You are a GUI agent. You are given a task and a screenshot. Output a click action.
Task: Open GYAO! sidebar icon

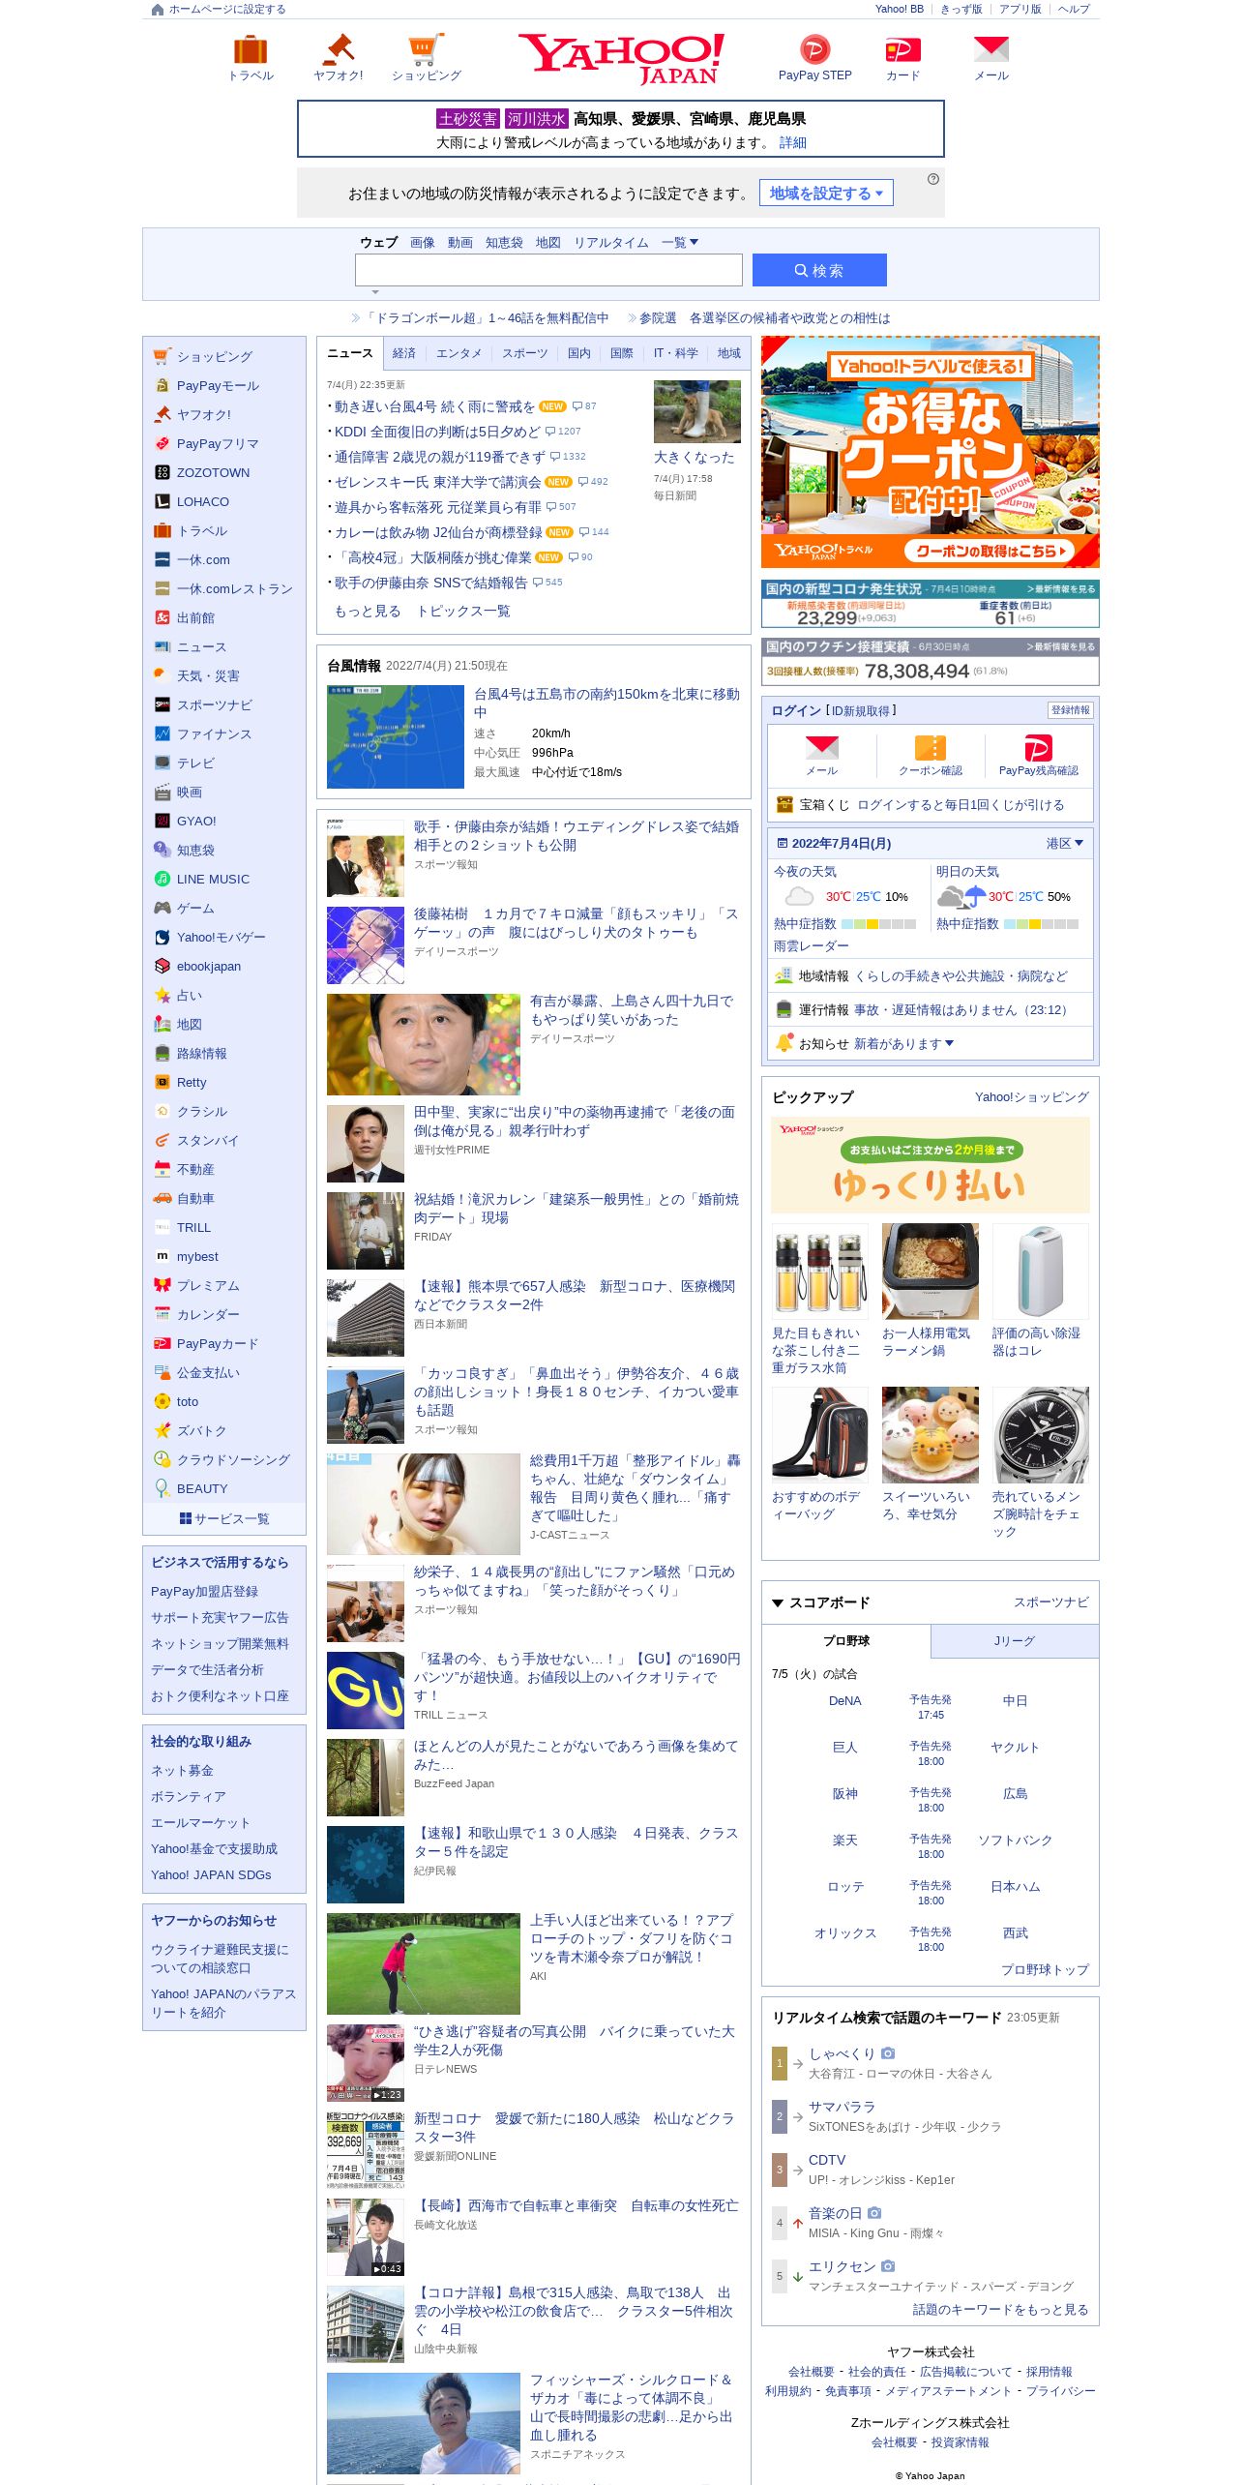(163, 821)
